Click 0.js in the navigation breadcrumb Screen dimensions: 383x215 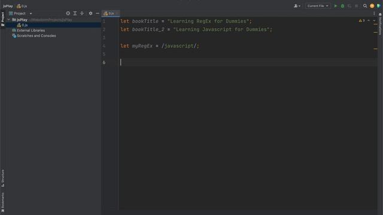pos(22,6)
